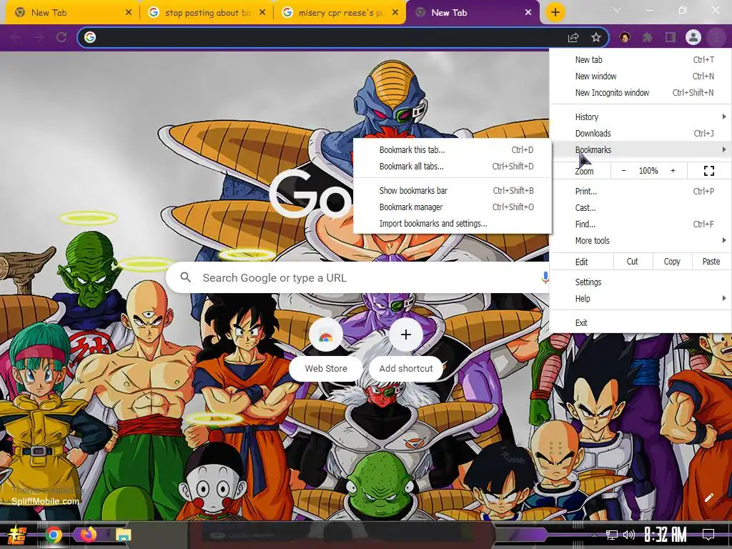Viewport: 732px width, 549px height.
Task: Click the back navigation arrow
Action: pyautogui.click(x=16, y=37)
